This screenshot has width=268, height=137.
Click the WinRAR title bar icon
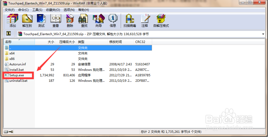click(x=5, y=3)
